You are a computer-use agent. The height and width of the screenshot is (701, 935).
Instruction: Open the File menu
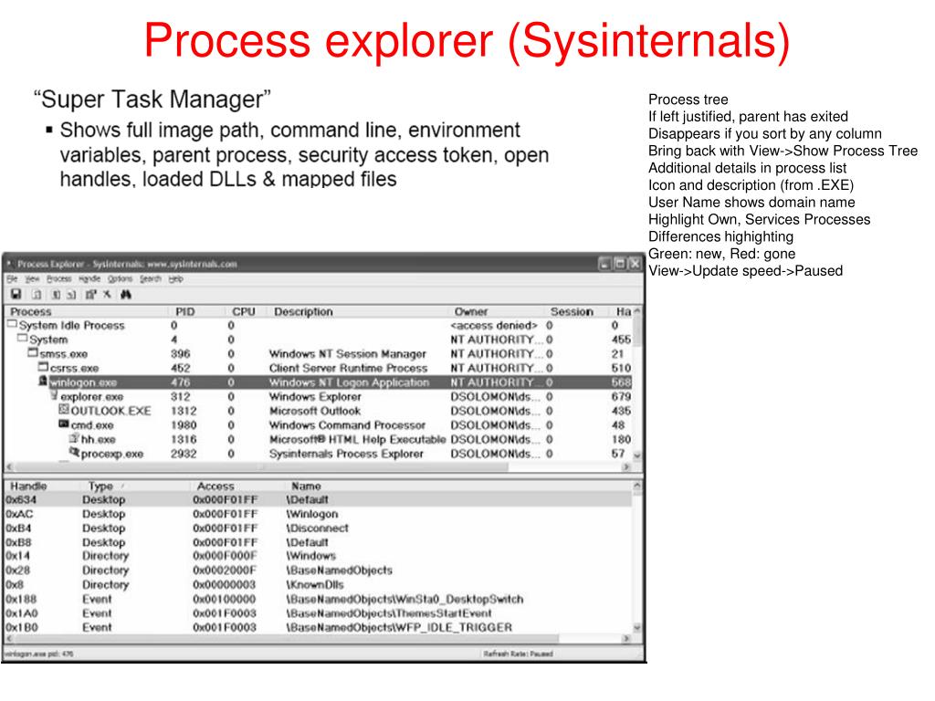point(12,279)
